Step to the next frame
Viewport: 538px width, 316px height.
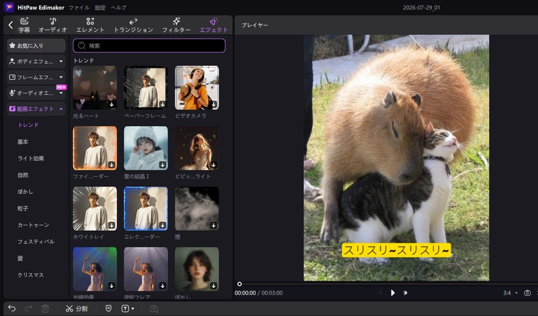406,293
